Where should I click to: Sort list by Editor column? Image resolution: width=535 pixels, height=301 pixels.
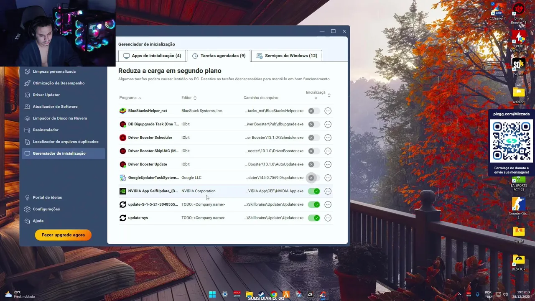click(189, 98)
